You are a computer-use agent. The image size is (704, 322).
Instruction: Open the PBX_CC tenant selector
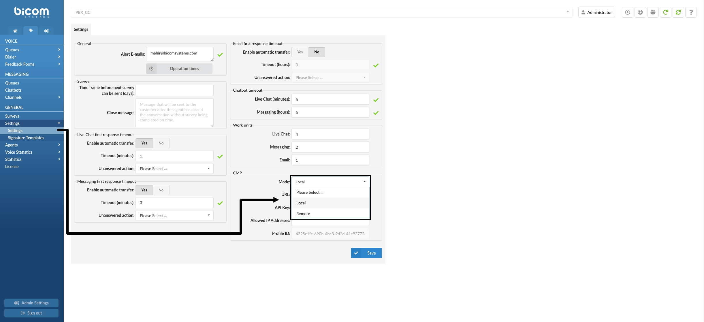(321, 12)
